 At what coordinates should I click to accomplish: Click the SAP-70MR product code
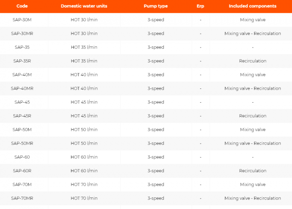22,198
